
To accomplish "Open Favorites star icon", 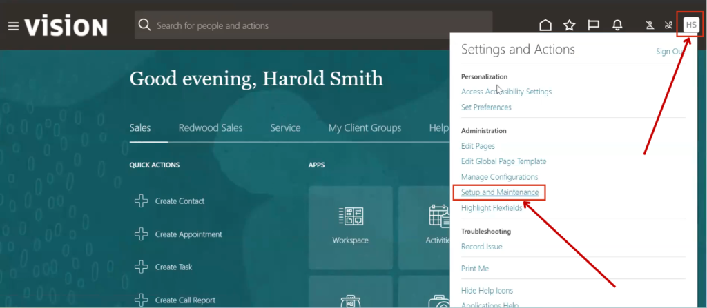I will (569, 25).
